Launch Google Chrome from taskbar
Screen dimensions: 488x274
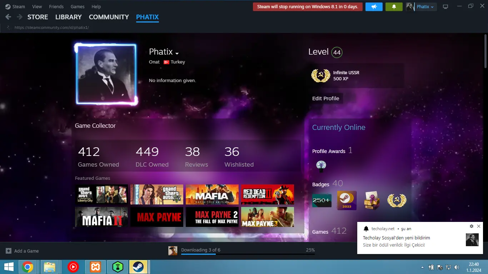pyautogui.click(x=28, y=267)
